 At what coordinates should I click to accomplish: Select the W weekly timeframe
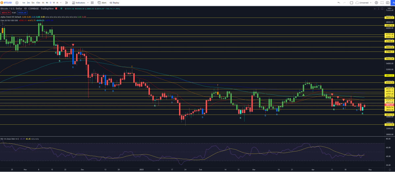(x=53, y=3)
